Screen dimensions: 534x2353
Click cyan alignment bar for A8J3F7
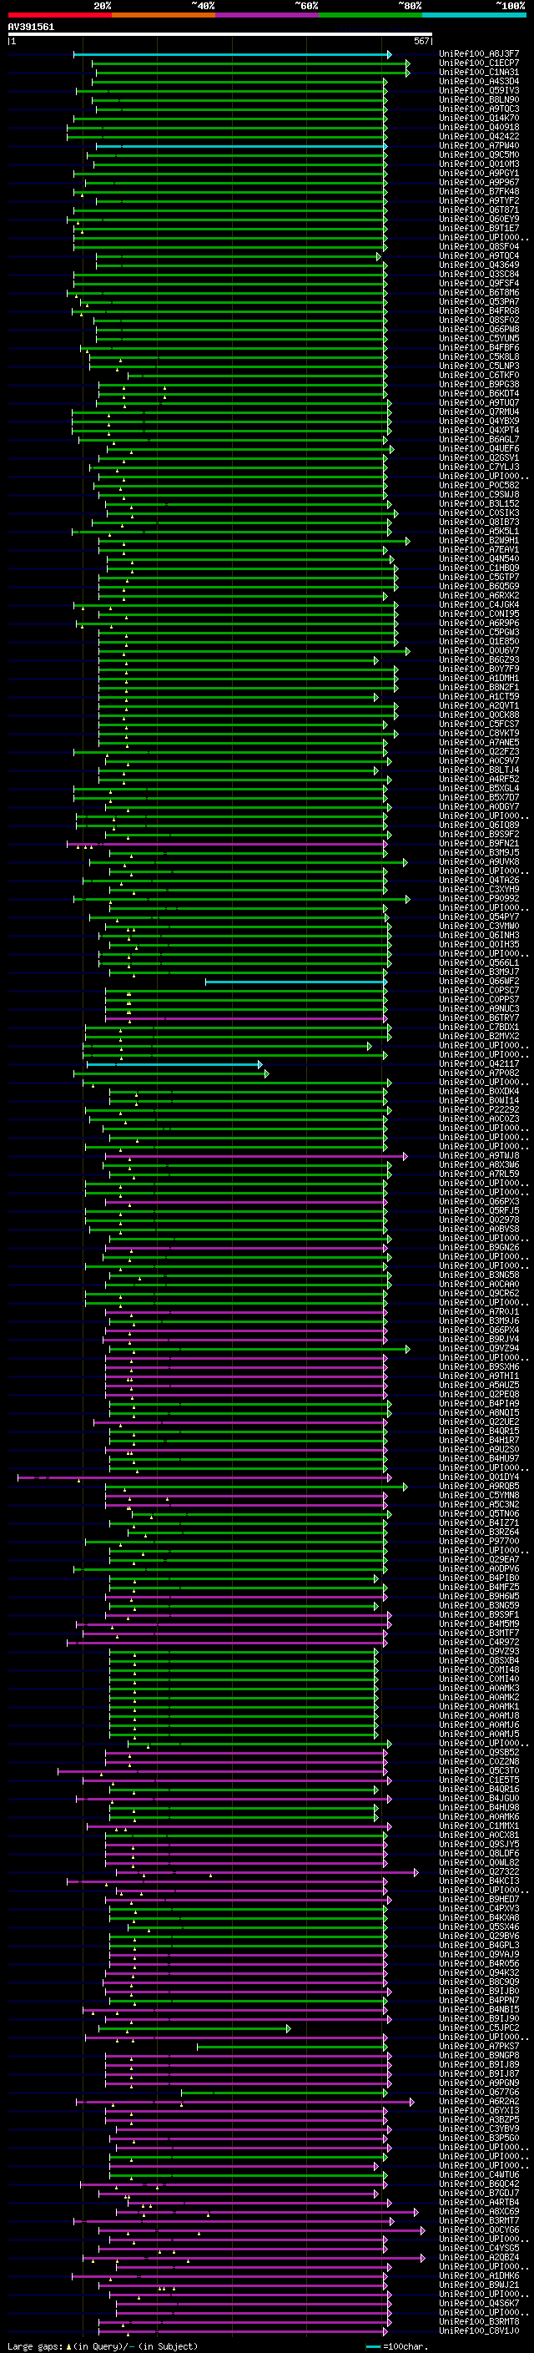[232, 55]
